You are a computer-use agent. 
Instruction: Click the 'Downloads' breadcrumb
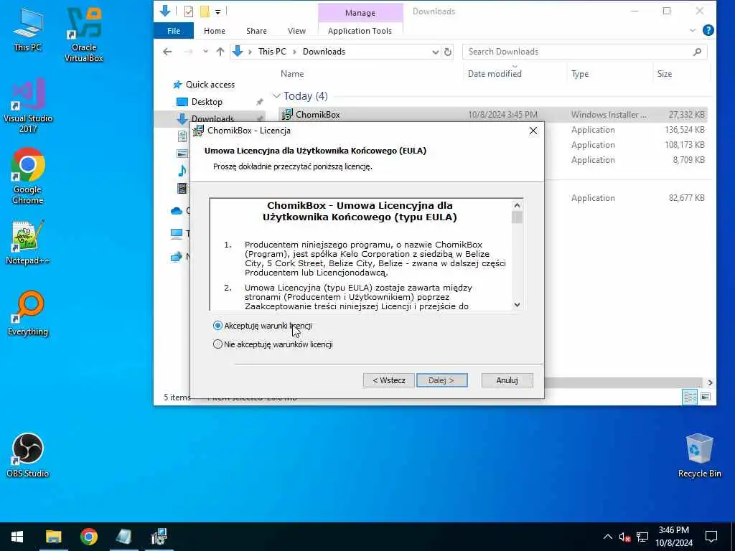[324, 52]
